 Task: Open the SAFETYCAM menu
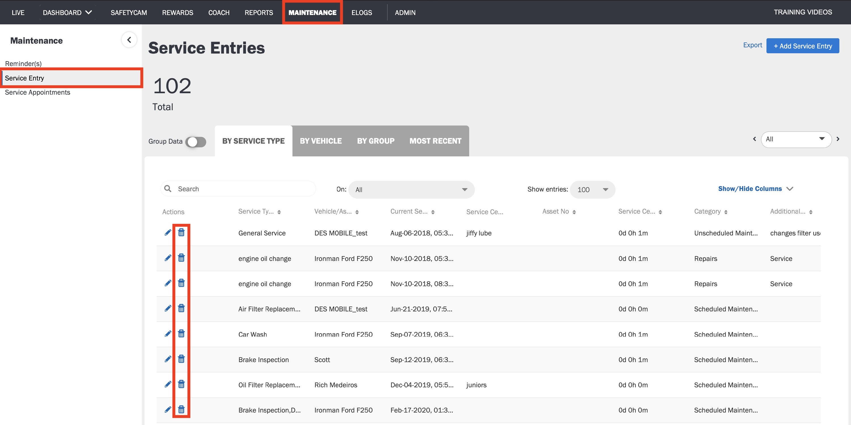(x=129, y=12)
